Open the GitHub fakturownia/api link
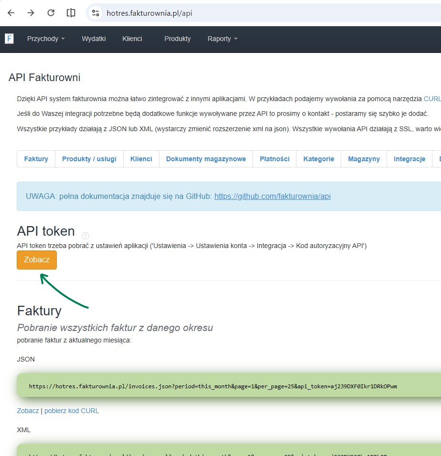 point(272,196)
